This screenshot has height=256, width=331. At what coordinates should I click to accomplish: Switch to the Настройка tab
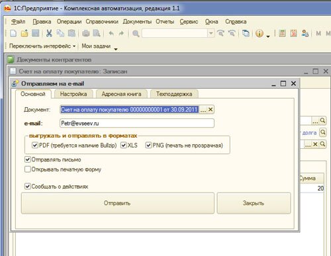73,94
